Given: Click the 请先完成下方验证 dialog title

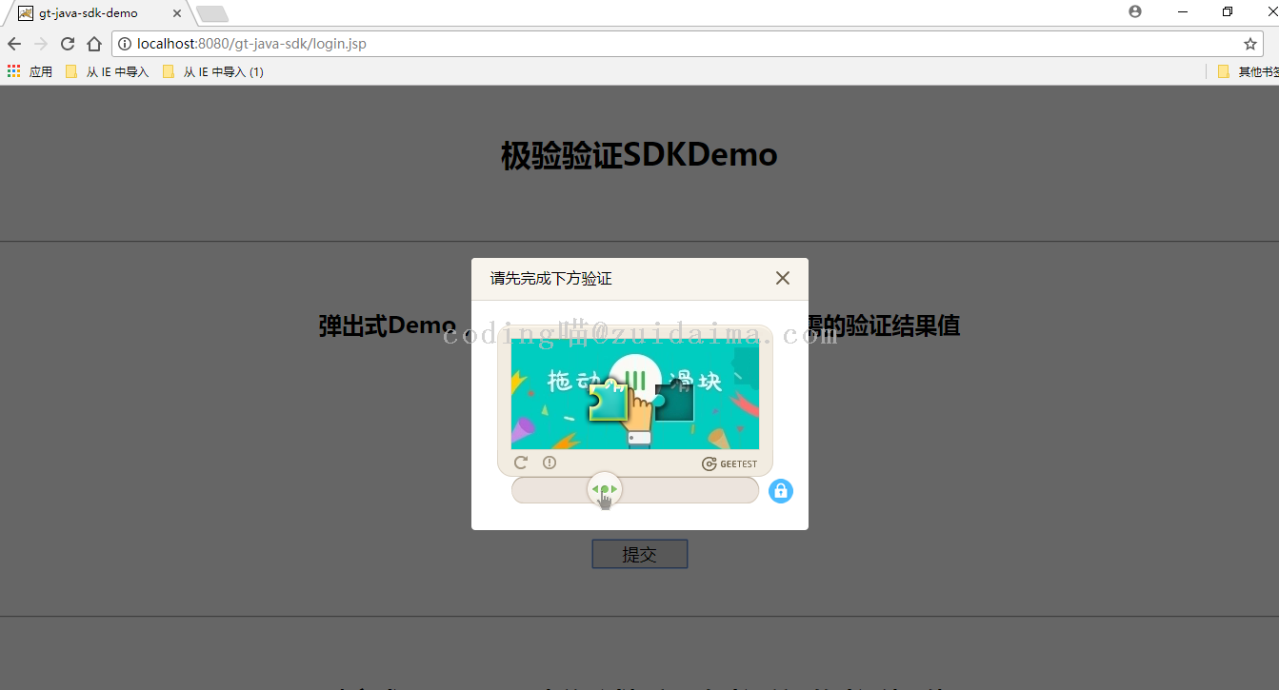Looking at the screenshot, I should (x=551, y=279).
